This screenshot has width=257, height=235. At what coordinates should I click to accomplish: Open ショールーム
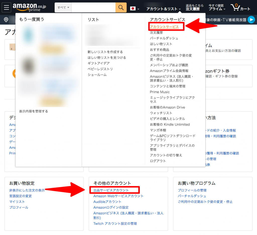click(97, 75)
